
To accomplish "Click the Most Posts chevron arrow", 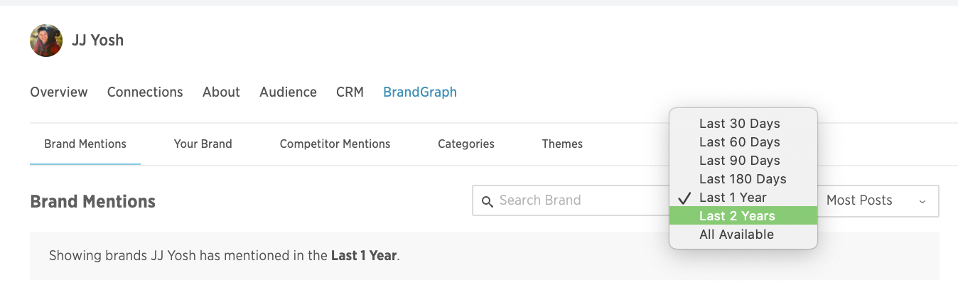I will pos(922,202).
